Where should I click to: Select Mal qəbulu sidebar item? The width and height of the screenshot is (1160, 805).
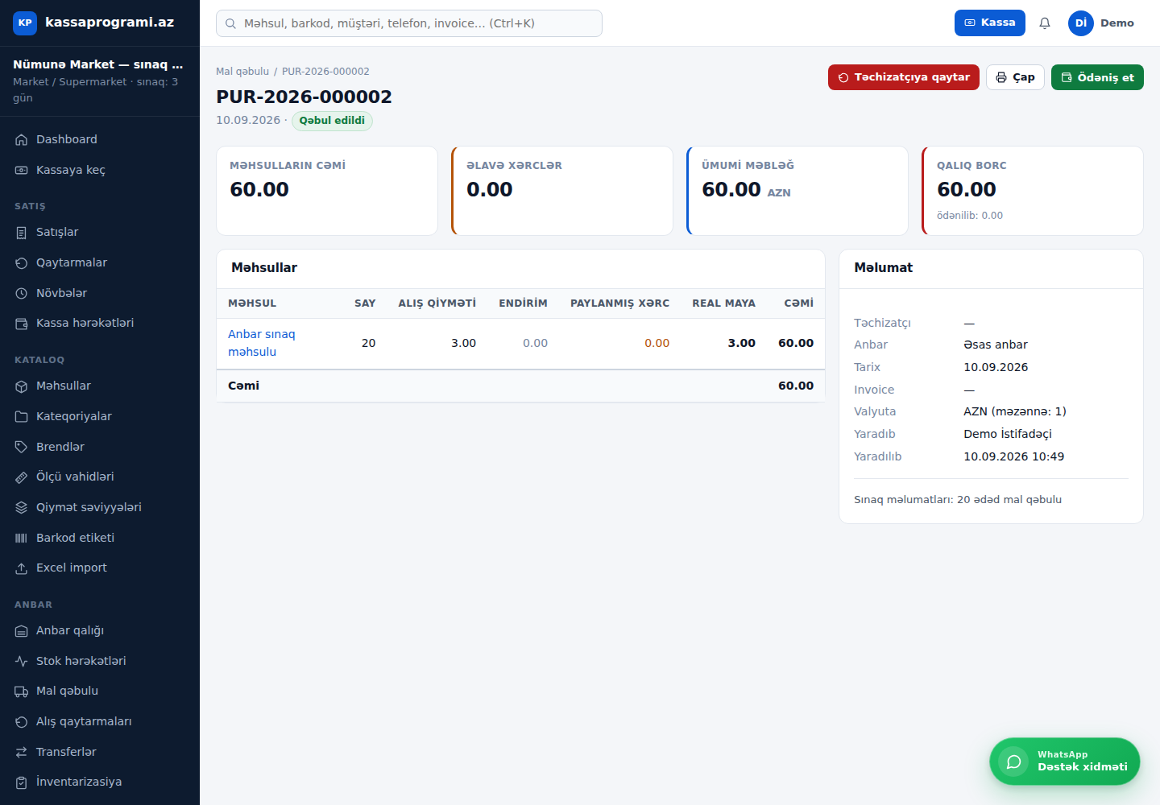pyautogui.click(x=100, y=691)
